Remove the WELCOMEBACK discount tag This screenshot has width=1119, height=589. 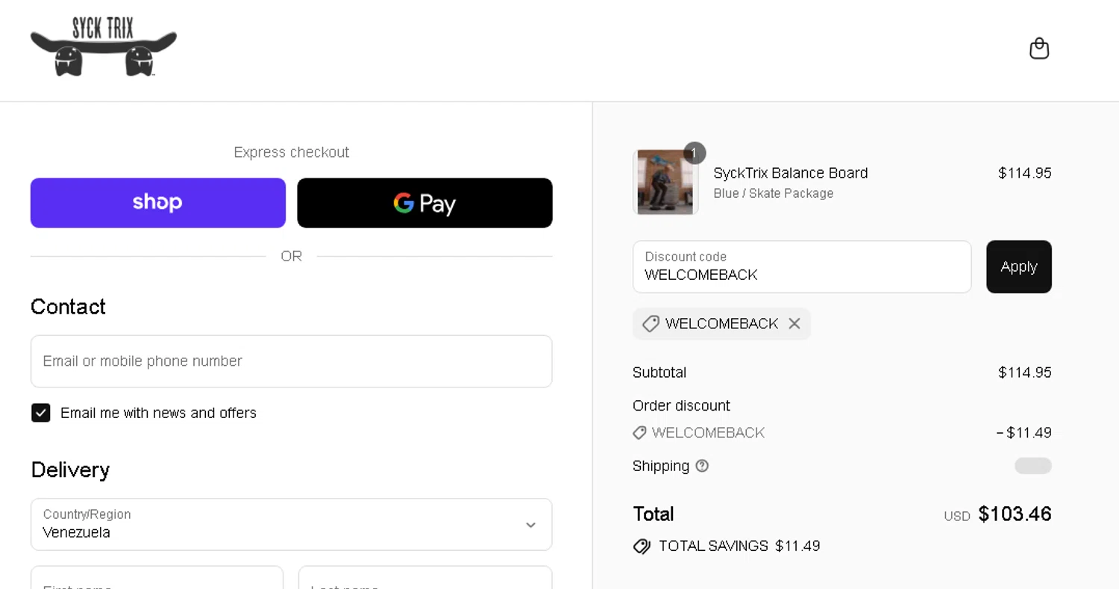794,323
